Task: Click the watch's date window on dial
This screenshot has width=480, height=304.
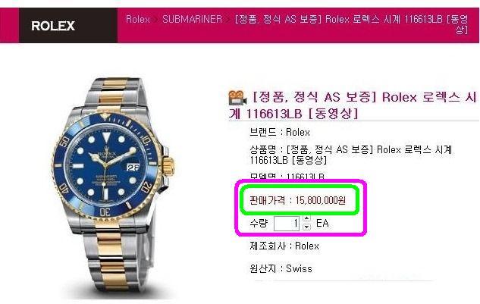Action: [x=133, y=167]
